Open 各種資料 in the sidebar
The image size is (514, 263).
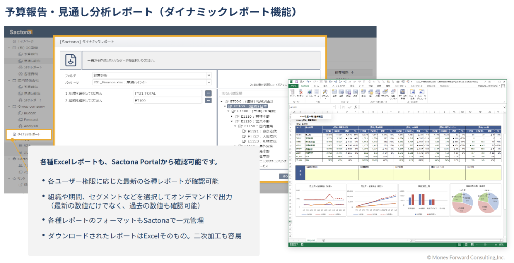point(28,73)
